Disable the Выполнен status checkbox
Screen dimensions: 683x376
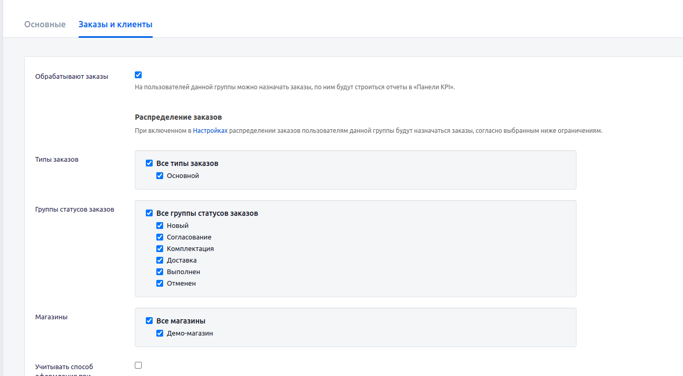click(160, 272)
